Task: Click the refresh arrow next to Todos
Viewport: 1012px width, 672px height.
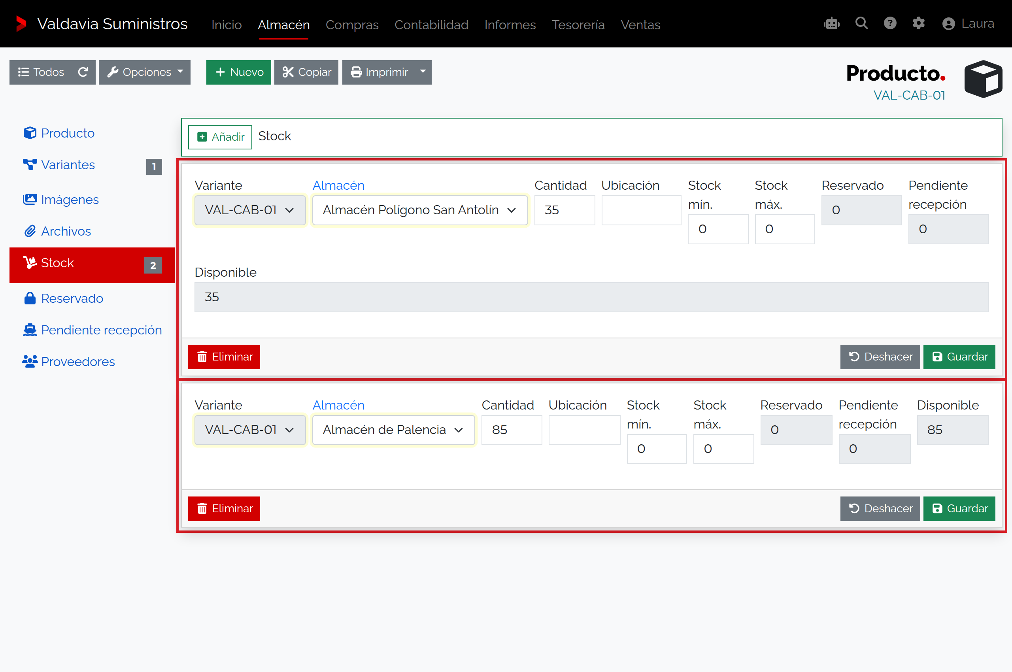Action: pyautogui.click(x=83, y=72)
